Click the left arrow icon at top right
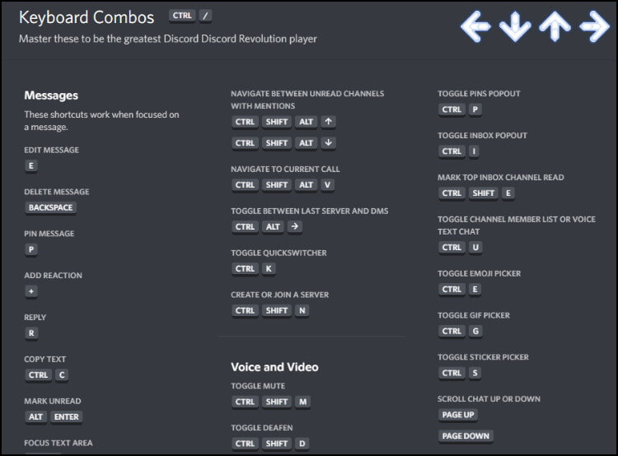618x456 pixels. (x=475, y=26)
